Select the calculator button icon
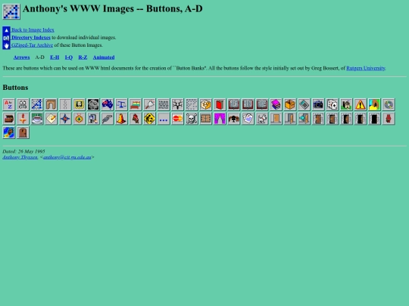 pos(304,104)
